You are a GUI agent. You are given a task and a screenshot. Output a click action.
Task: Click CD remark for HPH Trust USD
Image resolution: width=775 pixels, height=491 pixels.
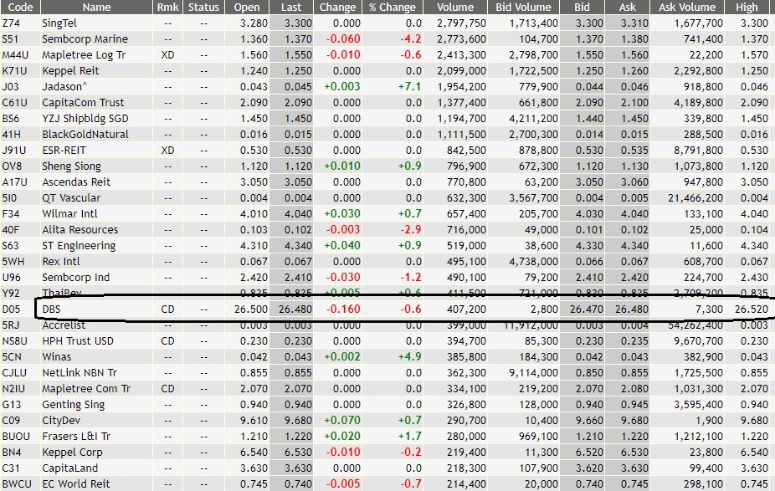tap(167, 341)
